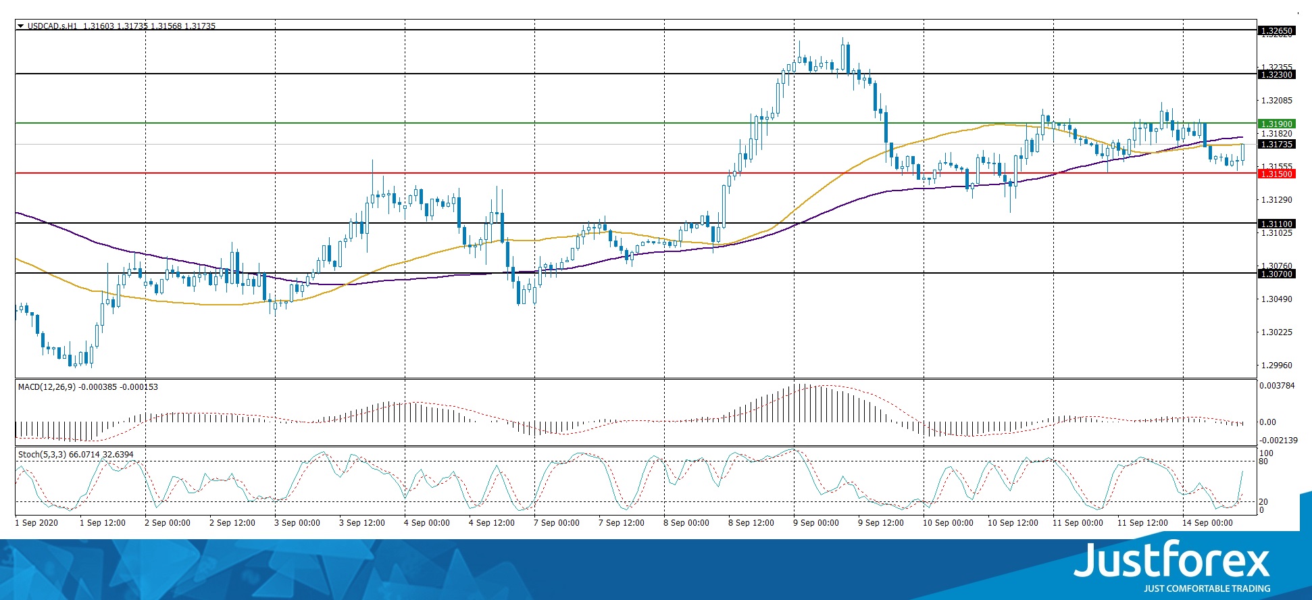Click the 2 Sep 12:00 time label
Viewport: 1312px width, 600px height.
232,523
